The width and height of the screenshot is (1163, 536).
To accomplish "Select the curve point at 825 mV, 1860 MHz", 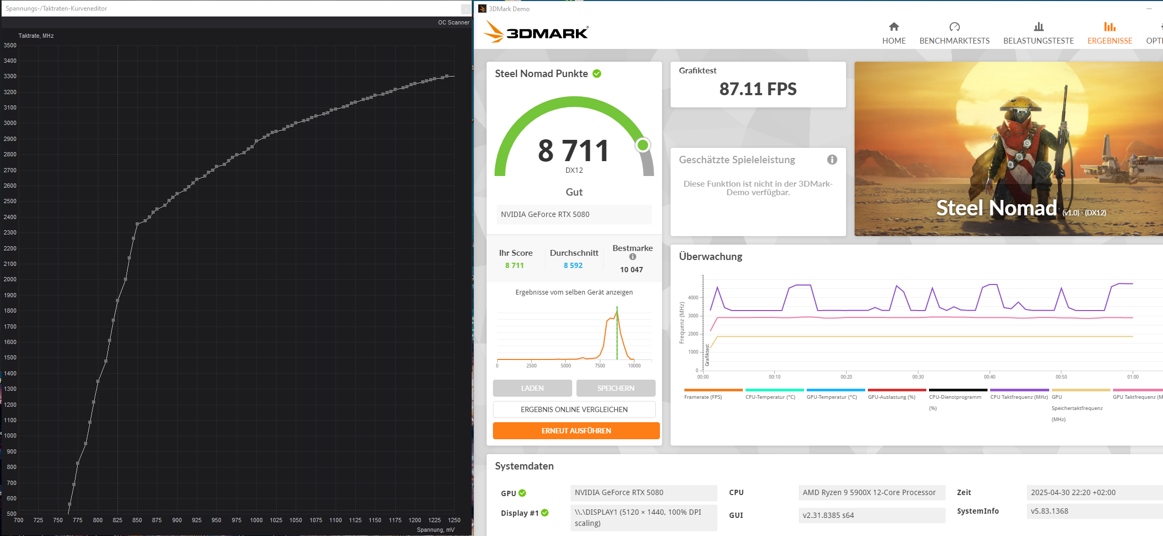I will (118, 300).
